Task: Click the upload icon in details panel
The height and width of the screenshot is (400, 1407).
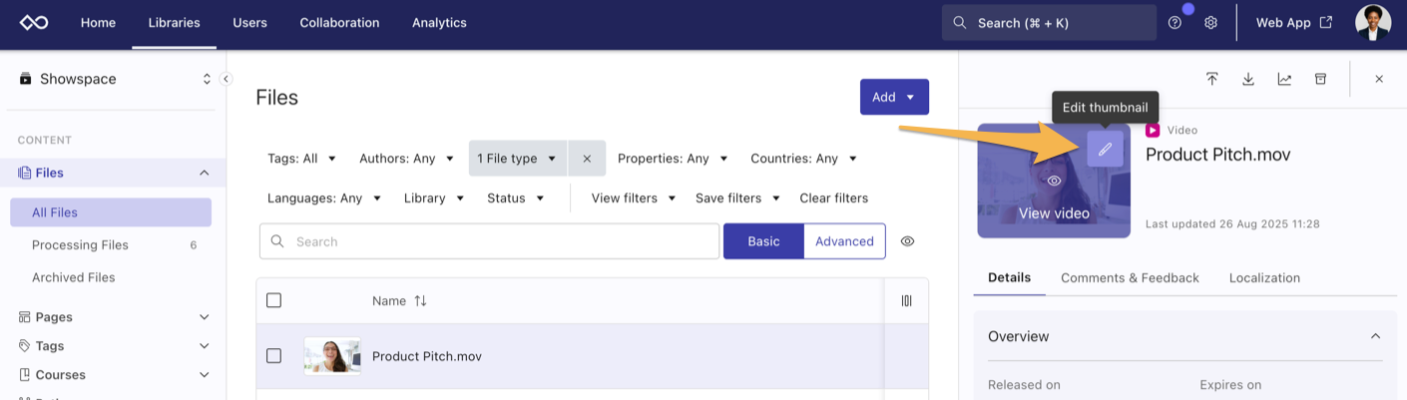Action: click(1212, 79)
